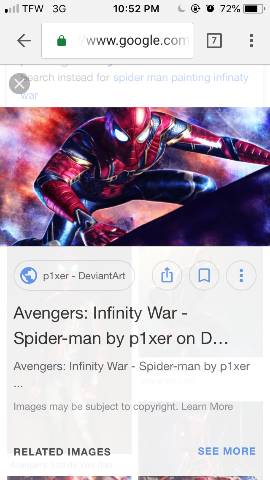Viewport: 270px width, 480px height.
Task: Tap the globe icon beside p1xer
Action: (29, 275)
